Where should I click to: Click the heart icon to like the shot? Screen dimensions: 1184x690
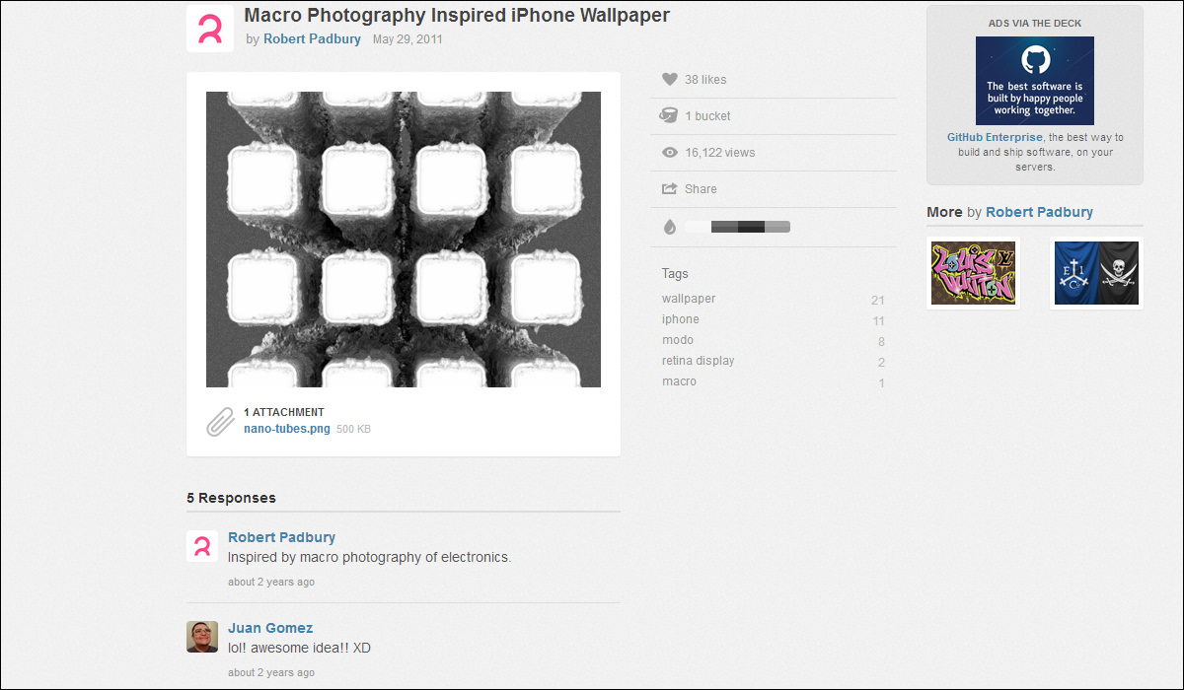(x=669, y=80)
